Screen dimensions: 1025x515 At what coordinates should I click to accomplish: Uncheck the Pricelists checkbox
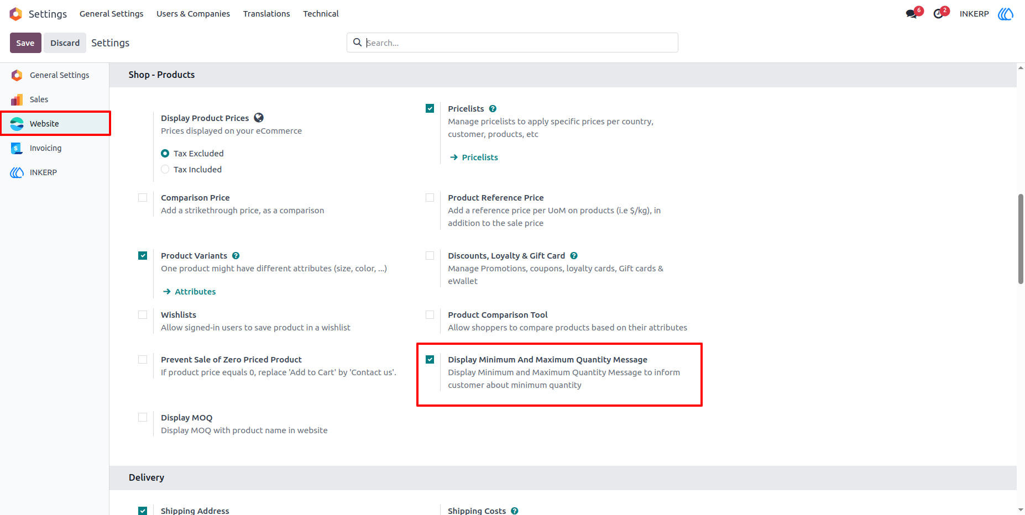[x=430, y=109]
